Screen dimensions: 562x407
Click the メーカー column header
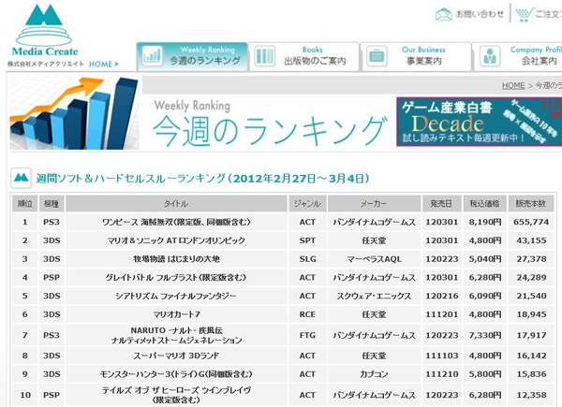pyautogui.click(x=374, y=204)
